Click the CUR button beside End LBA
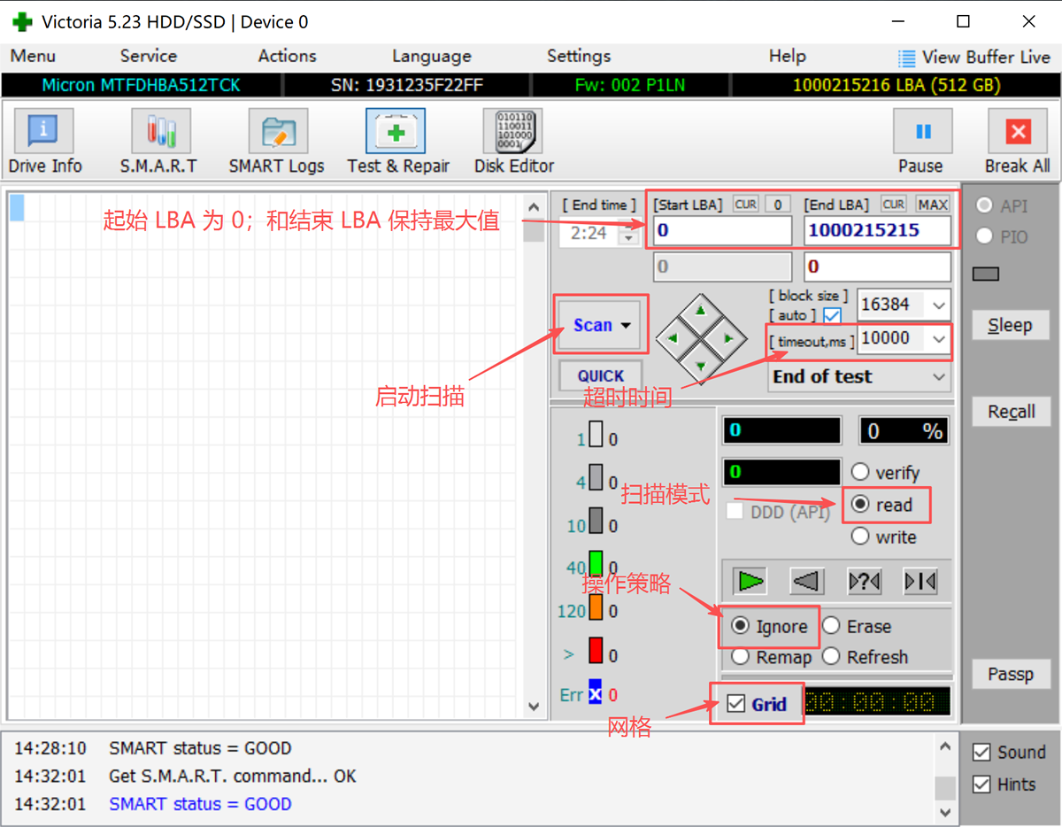Viewport: 1062px width, 827px height. coord(894,205)
